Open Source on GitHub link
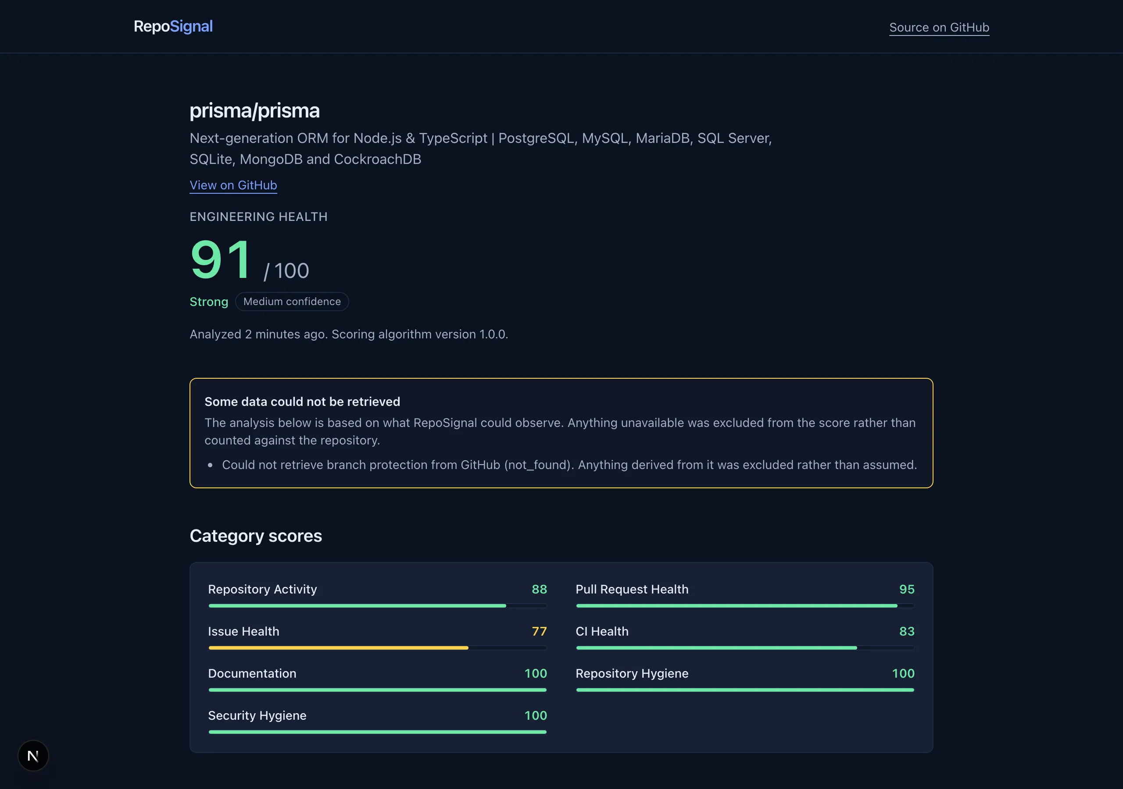This screenshot has width=1123, height=789. tap(939, 27)
